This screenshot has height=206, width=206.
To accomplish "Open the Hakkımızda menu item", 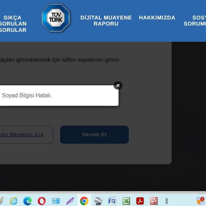I will [157, 18].
